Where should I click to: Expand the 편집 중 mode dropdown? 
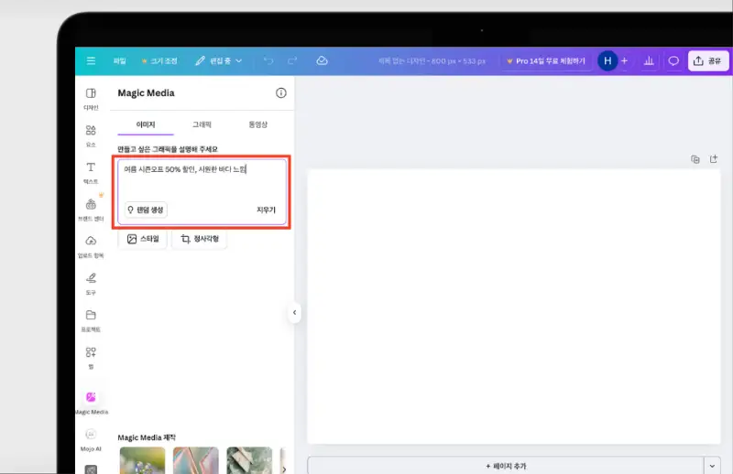point(218,60)
